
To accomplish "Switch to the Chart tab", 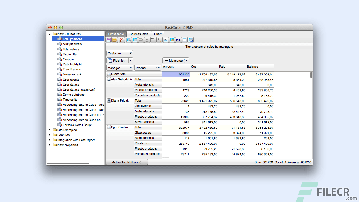I will coord(158,34).
